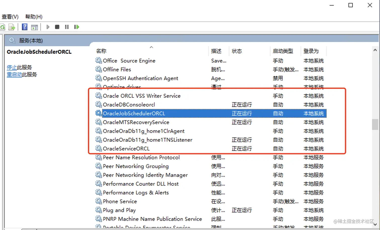
Task: Click gear icon beside Offline Files
Action: coord(99,69)
